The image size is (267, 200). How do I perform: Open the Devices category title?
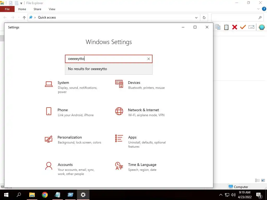134,83
